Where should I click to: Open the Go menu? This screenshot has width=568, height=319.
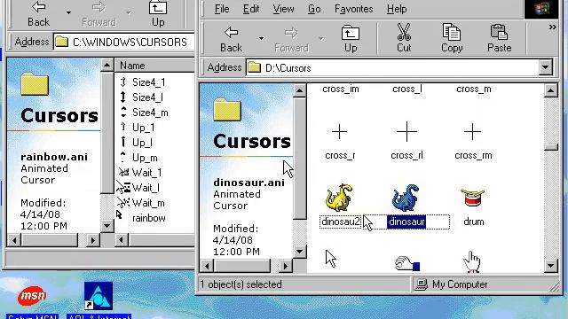(314, 9)
